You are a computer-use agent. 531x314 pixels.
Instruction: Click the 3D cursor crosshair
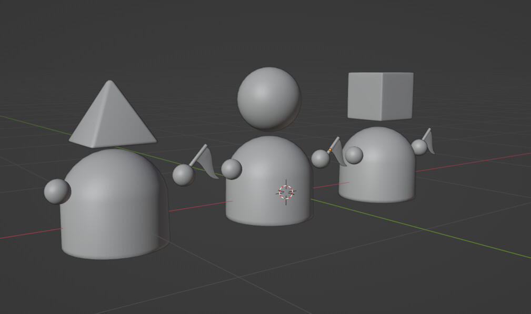(x=286, y=192)
